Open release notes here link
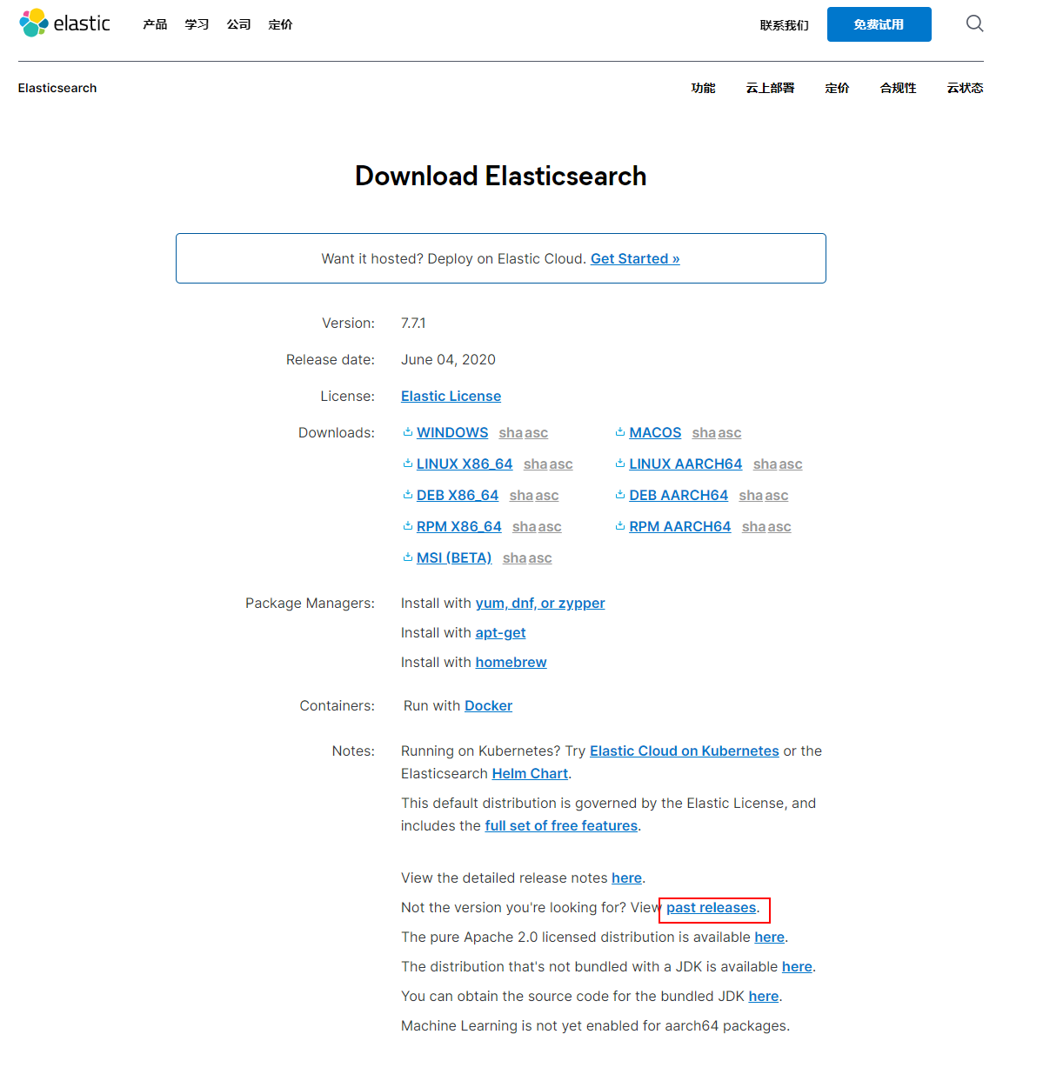The width and height of the screenshot is (1043, 1081). 626,877
